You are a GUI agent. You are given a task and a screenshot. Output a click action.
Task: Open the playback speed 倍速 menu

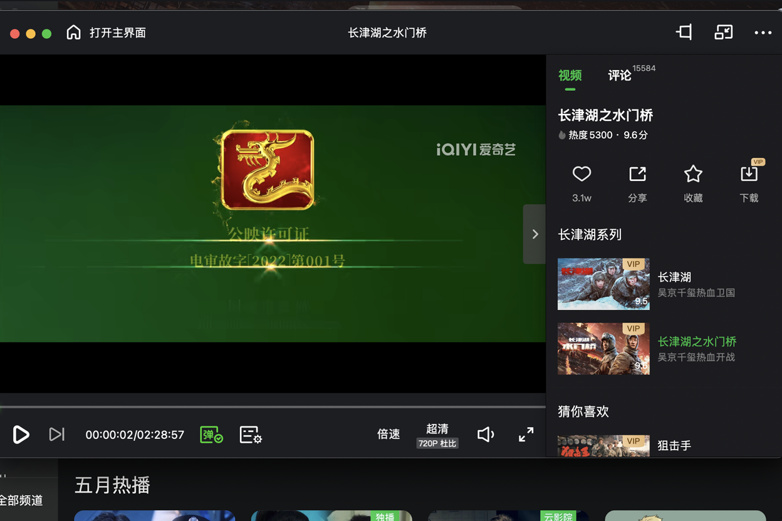[x=388, y=434]
